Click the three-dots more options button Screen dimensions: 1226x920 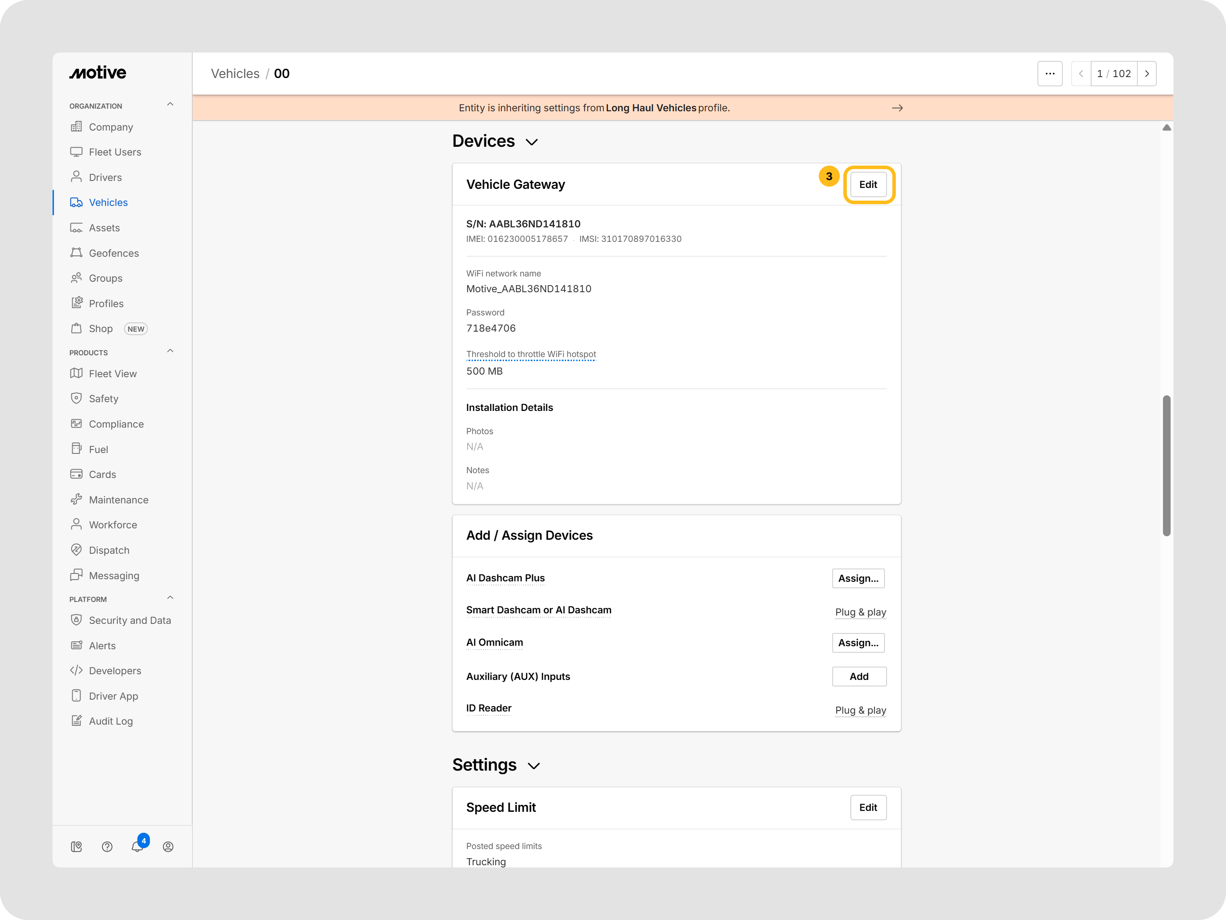point(1050,74)
